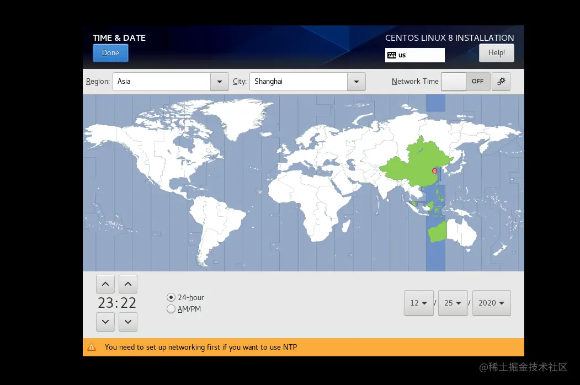Image resolution: width=580 pixels, height=385 pixels.
Task: Click the warning triangle icon in the NTP notice
Action: click(x=92, y=347)
